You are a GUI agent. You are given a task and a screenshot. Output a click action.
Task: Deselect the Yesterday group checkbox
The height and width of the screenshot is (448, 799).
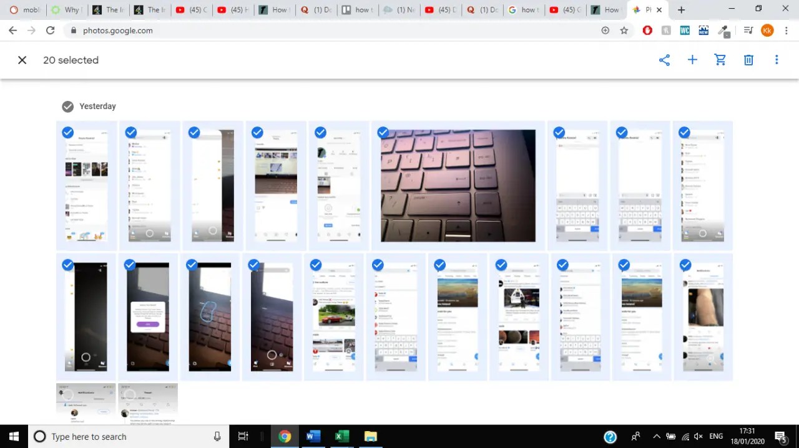(67, 106)
